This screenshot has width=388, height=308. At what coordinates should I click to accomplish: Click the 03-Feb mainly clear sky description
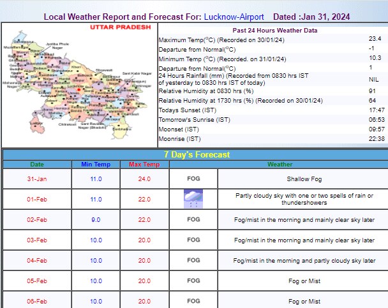point(304,240)
